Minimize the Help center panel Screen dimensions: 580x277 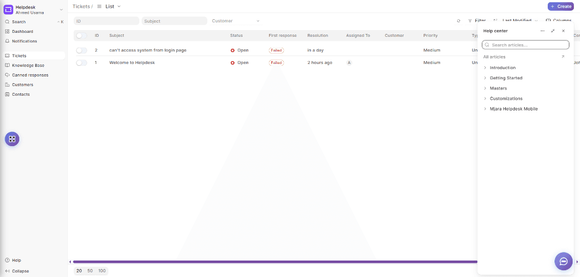coord(553,31)
